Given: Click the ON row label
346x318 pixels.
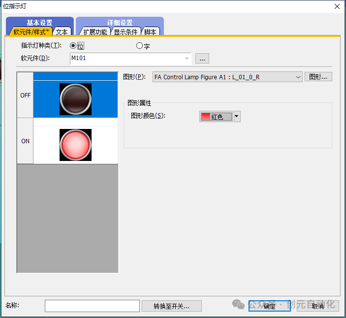Looking at the screenshot, I should point(26,141).
